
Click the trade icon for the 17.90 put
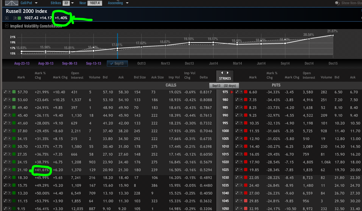tap(237, 162)
